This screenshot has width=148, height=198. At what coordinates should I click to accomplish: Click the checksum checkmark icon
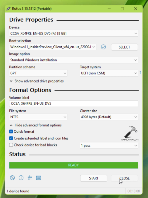click(x=103, y=47)
